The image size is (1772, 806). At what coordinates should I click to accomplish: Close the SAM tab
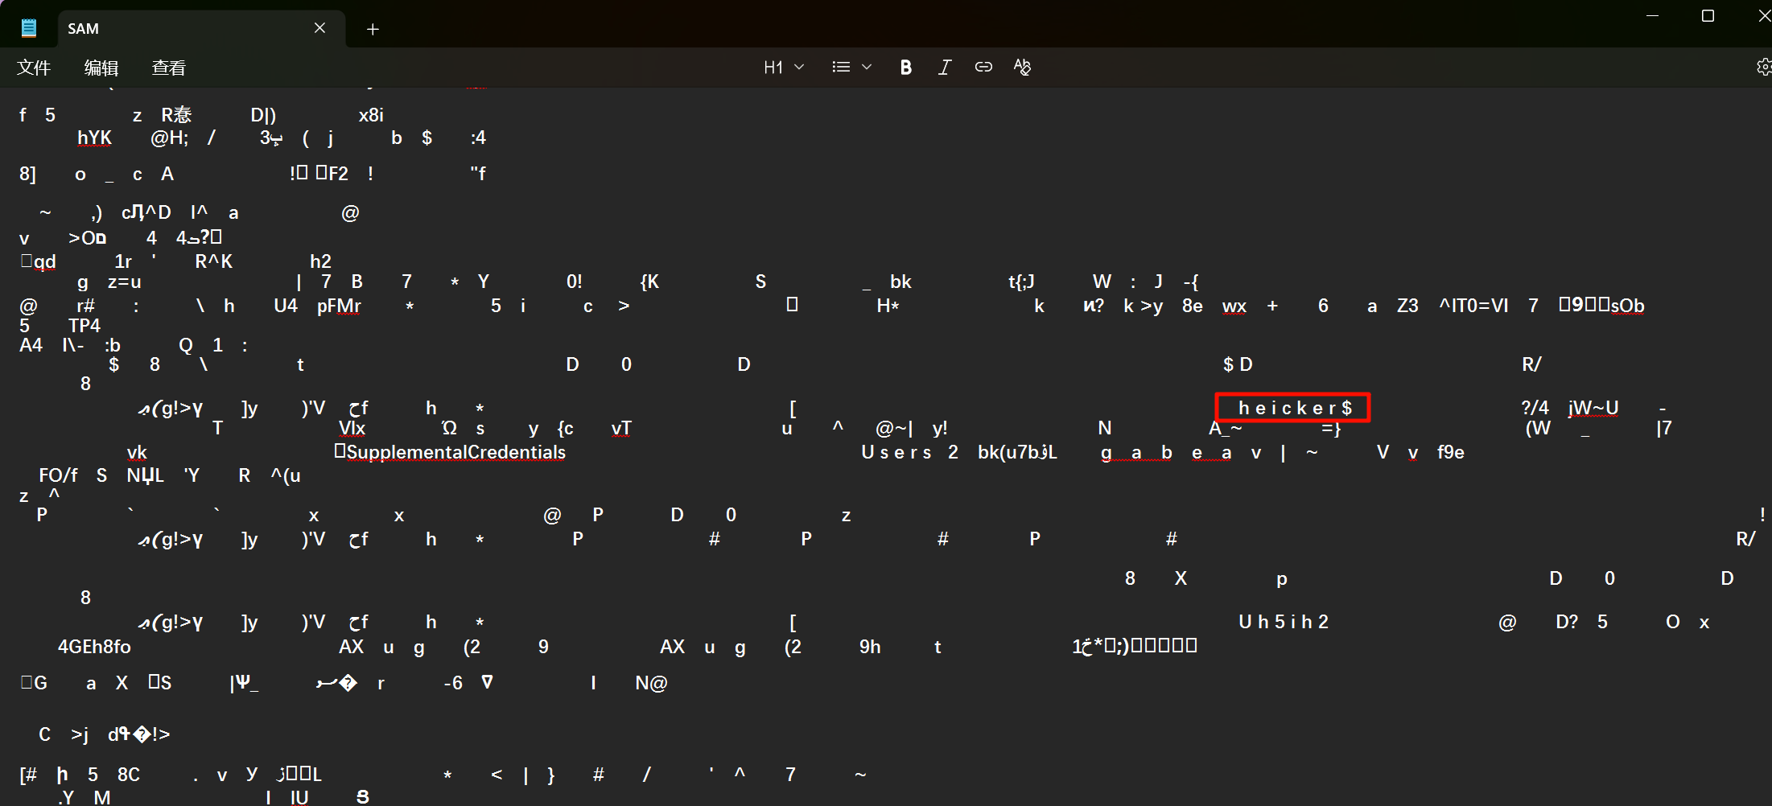pyautogui.click(x=319, y=28)
